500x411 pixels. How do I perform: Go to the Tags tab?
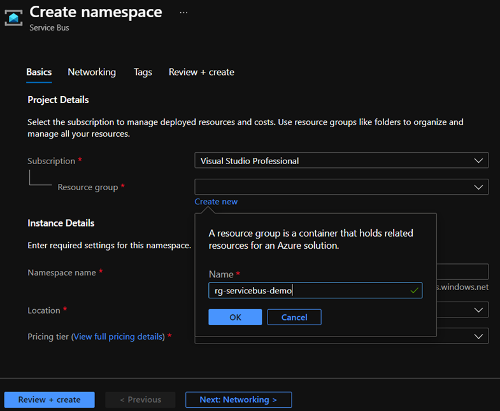(x=143, y=72)
